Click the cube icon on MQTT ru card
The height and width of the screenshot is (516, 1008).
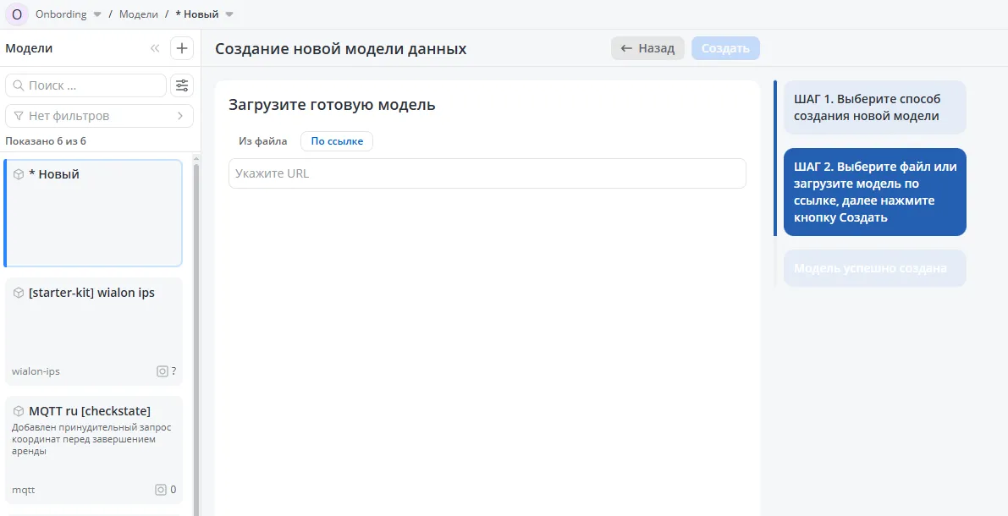(x=19, y=410)
